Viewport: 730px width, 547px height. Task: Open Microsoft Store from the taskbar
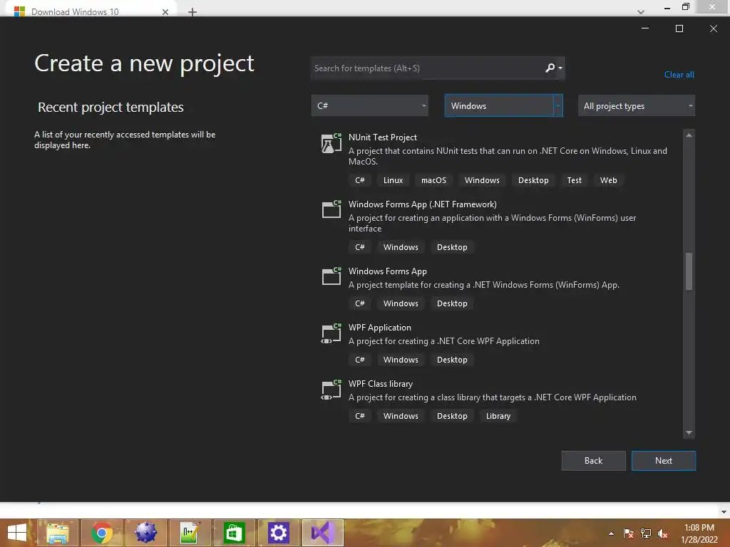coord(234,533)
